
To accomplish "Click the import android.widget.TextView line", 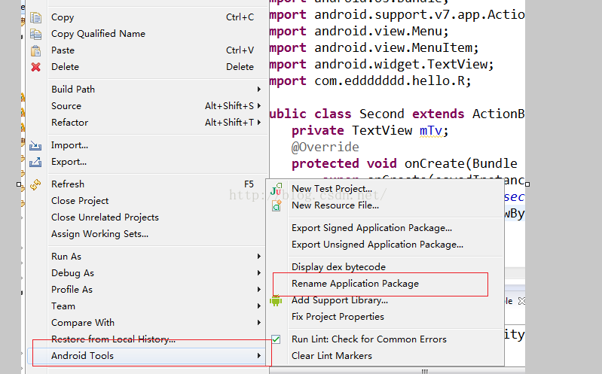I will pos(382,64).
